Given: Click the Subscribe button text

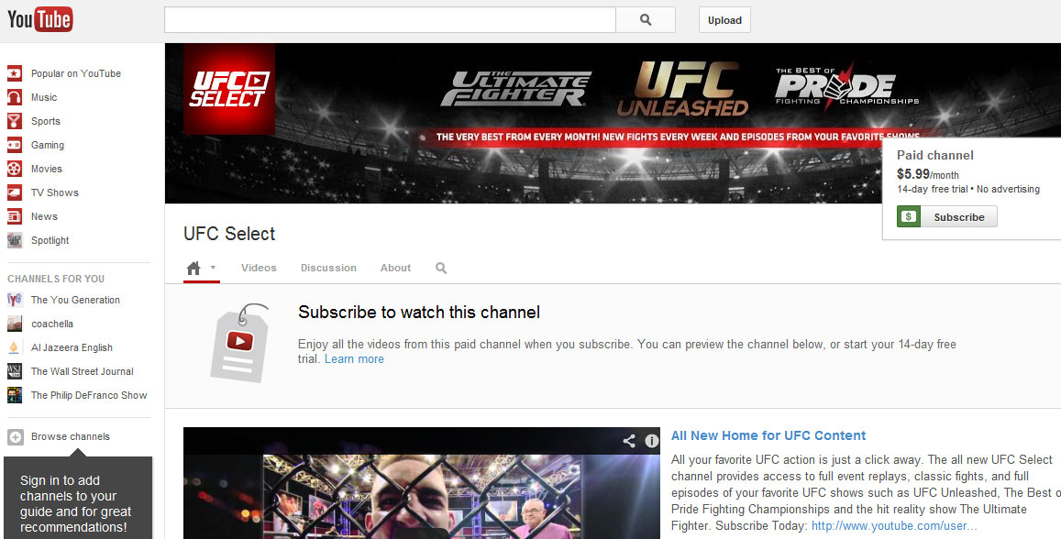Looking at the screenshot, I should [959, 217].
